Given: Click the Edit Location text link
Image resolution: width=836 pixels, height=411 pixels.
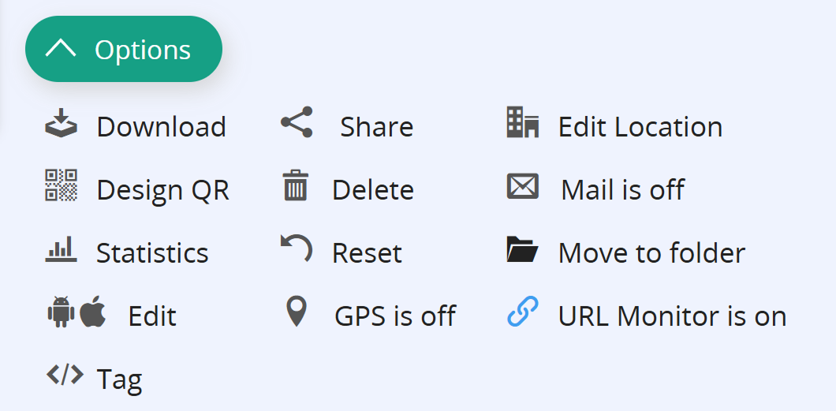Looking at the screenshot, I should (x=640, y=127).
